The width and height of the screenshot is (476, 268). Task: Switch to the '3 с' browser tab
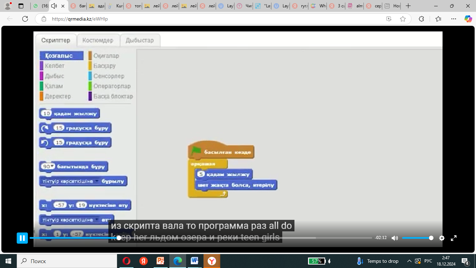(336, 6)
